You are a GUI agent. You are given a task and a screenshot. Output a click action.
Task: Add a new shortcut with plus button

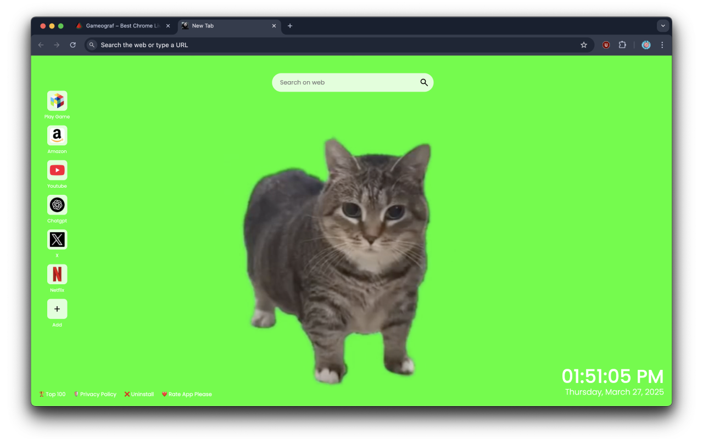coord(57,309)
